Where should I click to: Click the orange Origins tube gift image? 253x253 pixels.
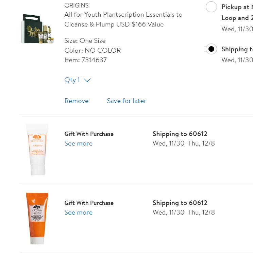click(37, 218)
